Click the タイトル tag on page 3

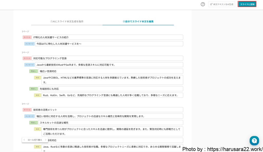[27, 110]
